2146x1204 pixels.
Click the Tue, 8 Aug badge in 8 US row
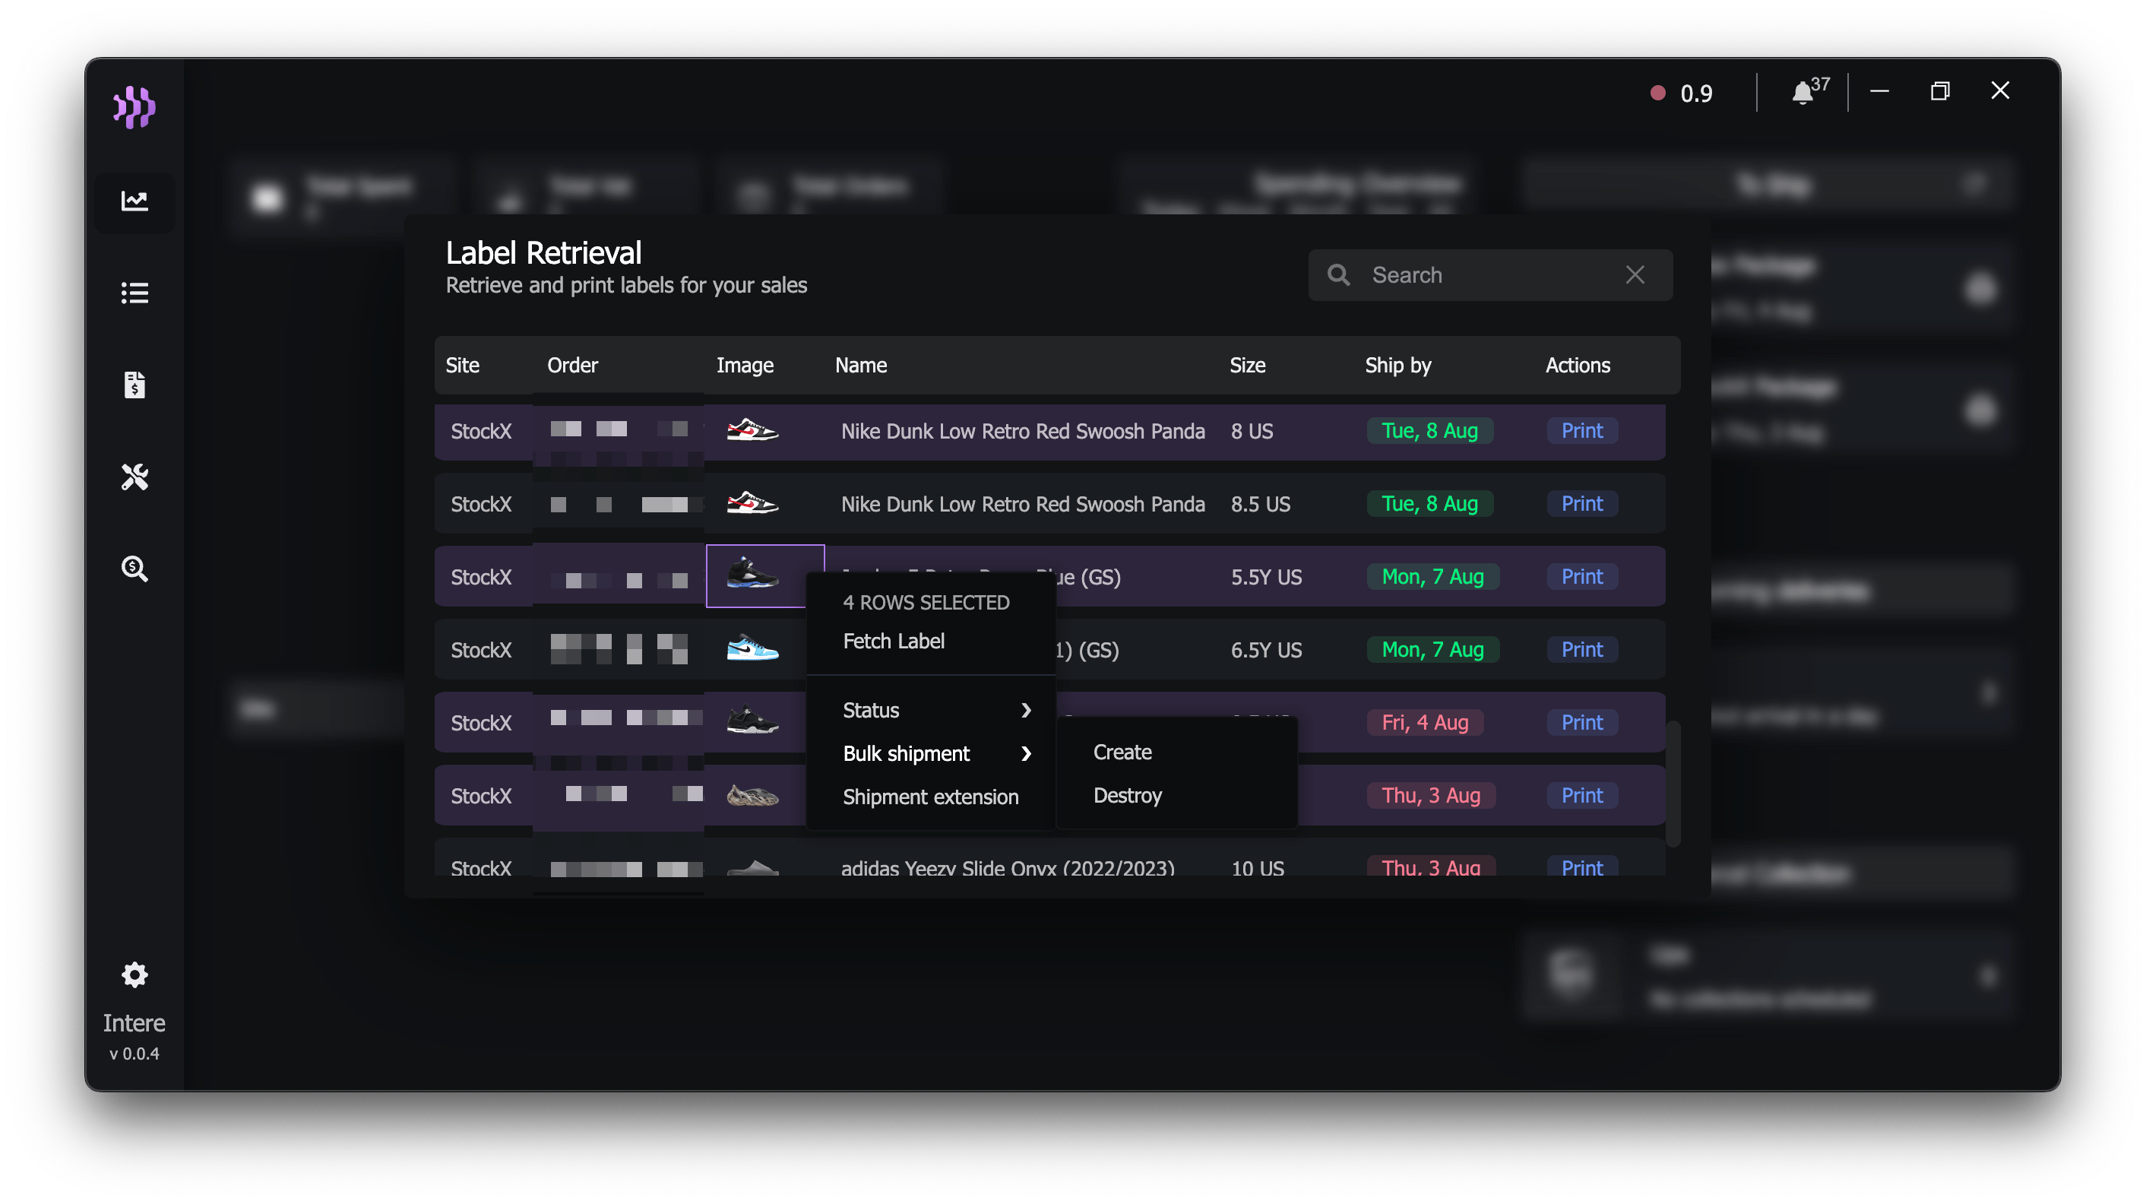pos(1429,431)
